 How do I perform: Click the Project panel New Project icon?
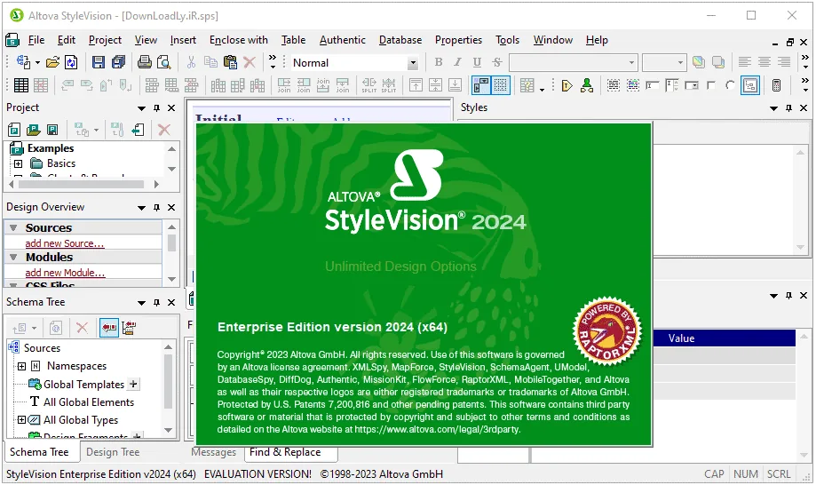(x=14, y=130)
